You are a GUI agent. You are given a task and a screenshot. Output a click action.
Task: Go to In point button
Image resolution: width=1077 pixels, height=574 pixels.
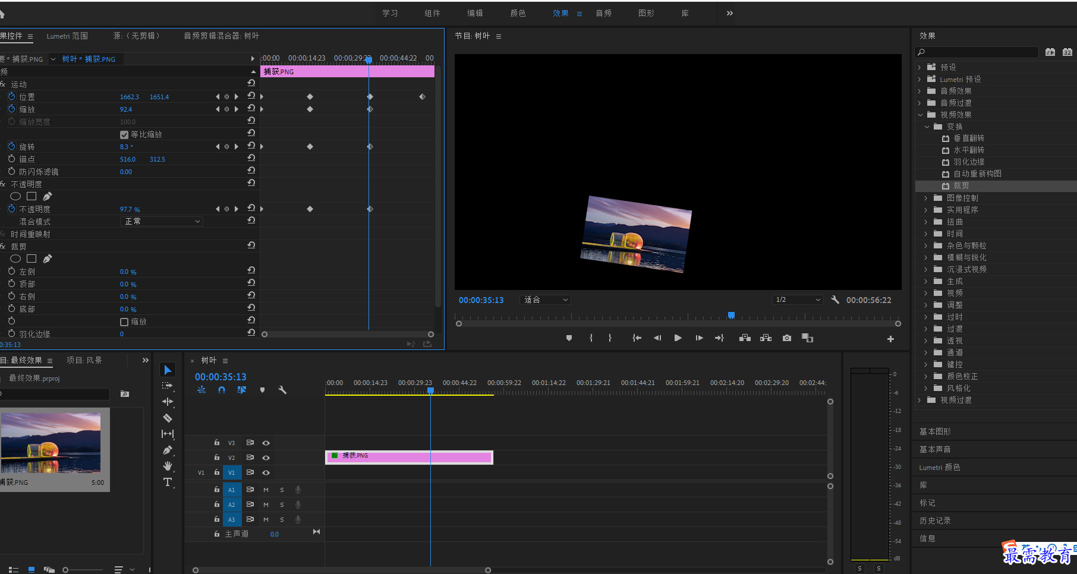tap(637, 338)
